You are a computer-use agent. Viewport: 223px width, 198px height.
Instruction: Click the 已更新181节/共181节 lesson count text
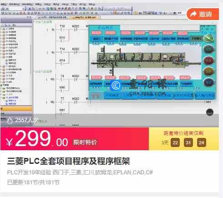[33, 182]
